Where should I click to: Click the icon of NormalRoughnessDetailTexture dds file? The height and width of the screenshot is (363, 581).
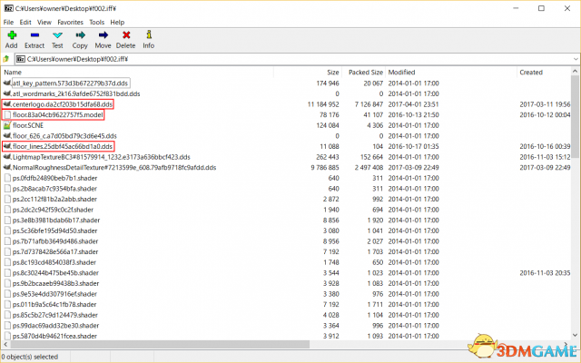(x=7, y=167)
